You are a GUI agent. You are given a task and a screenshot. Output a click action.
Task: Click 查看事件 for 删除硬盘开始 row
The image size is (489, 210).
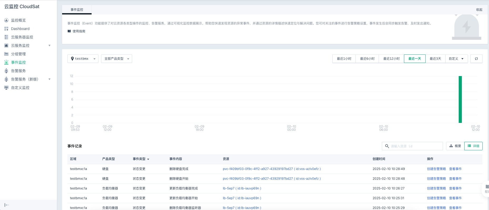pos(455,179)
